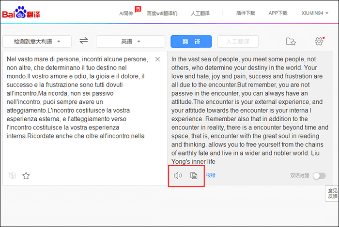Click the 报错 report error link
This screenshot has height=227, width=339.
(211, 175)
